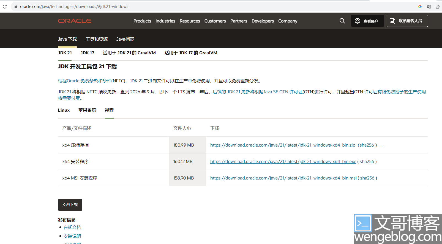Click the x64 压缩存档 row label

(76, 145)
